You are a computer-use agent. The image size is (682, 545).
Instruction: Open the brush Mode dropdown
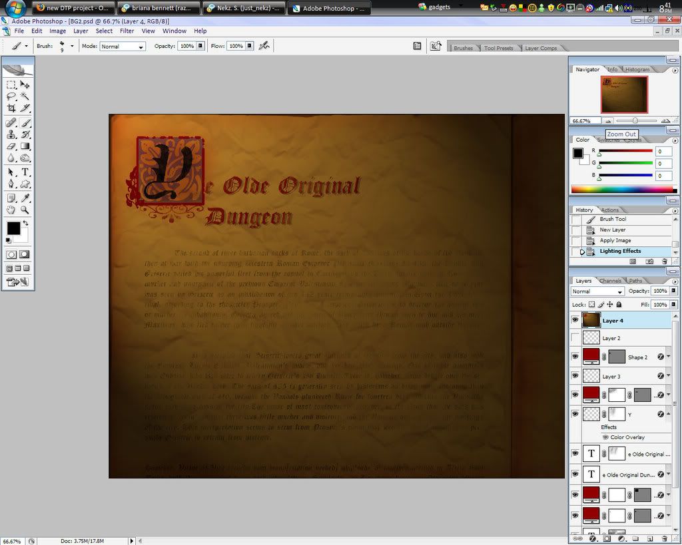pos(123,47)
